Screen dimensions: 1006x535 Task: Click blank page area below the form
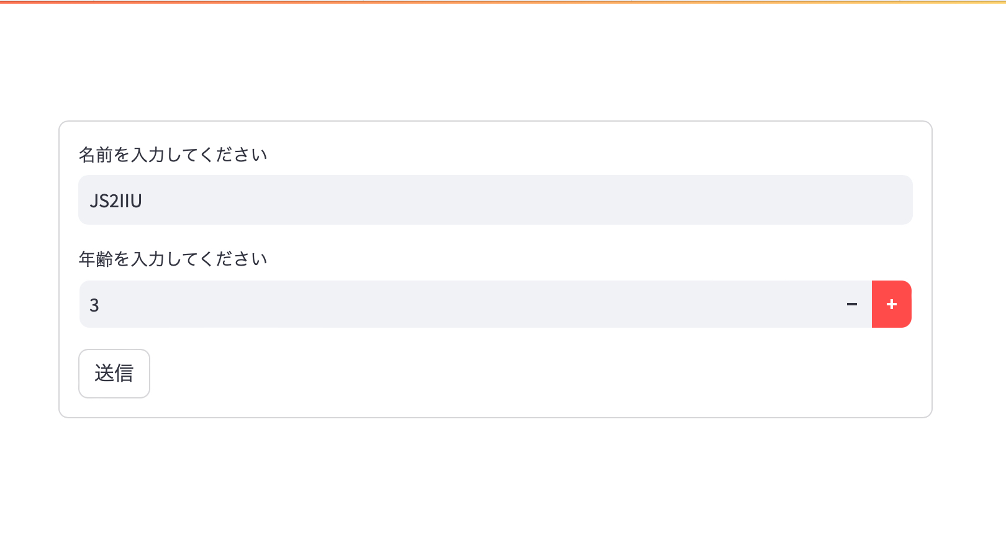pyautogui.click(x=497, y=478)
